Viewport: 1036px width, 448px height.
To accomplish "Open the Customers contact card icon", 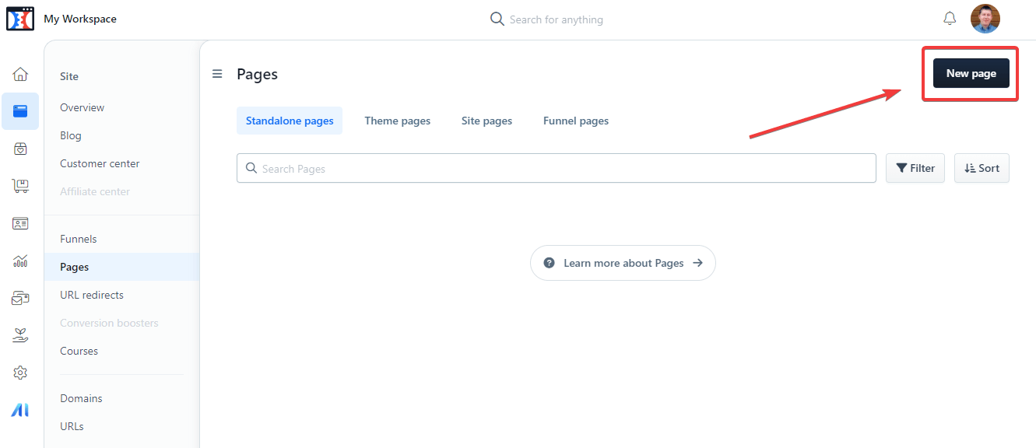I will pyautogui.click(x=20, y=222).
